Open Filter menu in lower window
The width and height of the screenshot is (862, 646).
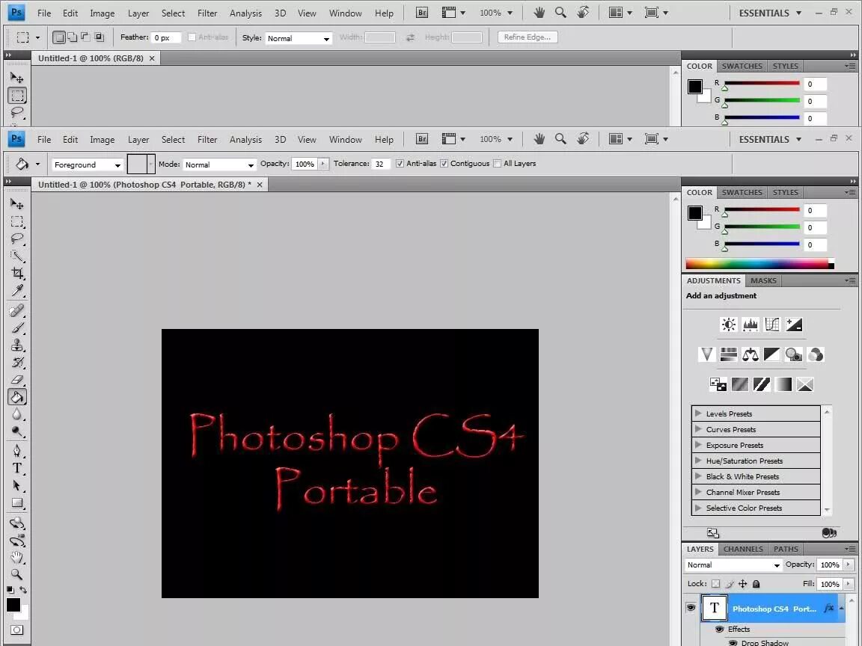[x=207, y=140]
